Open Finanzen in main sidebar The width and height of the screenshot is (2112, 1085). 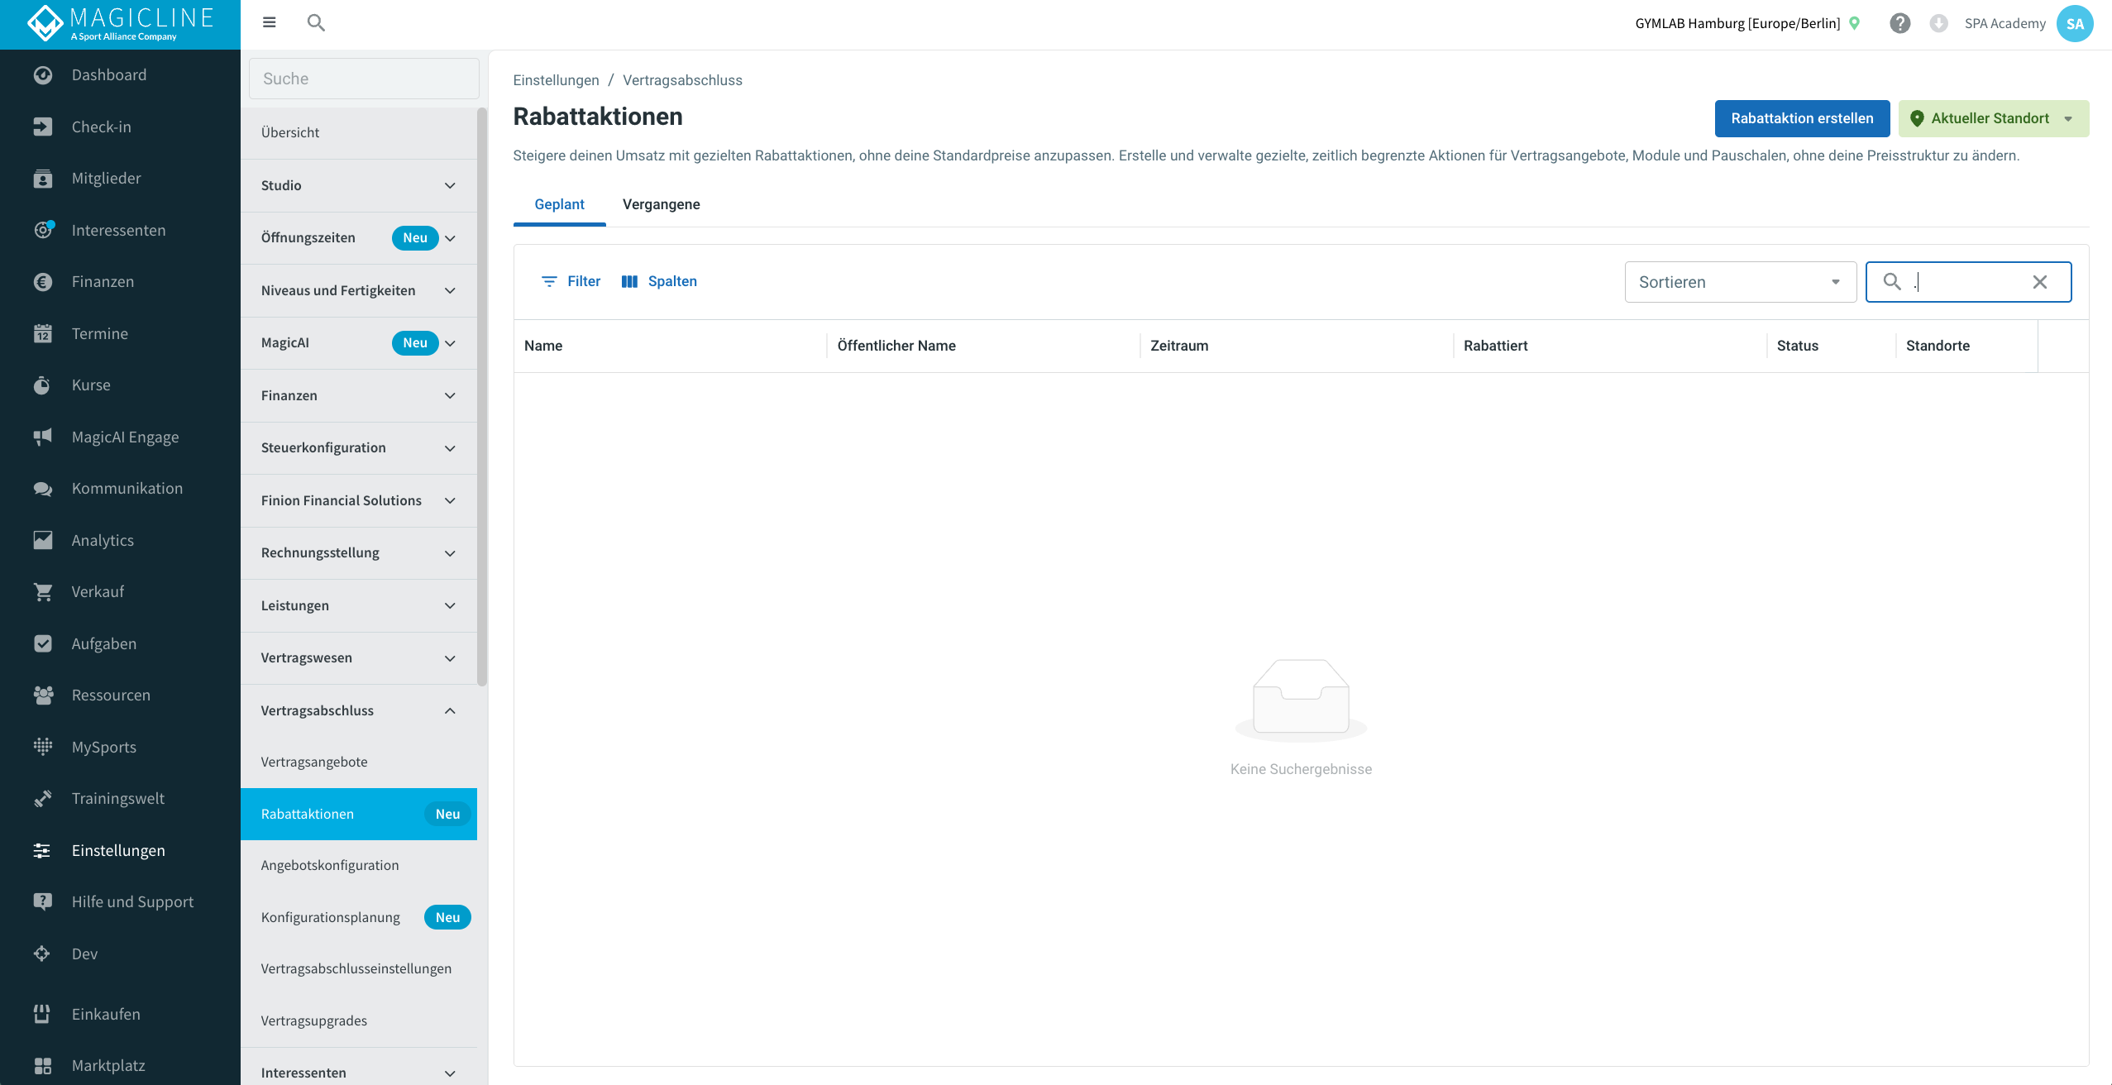(x=120, y=282)
